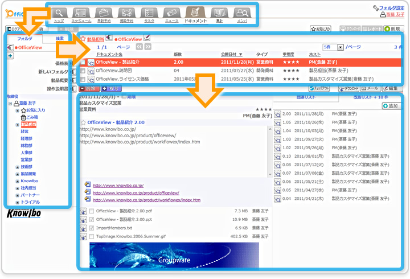The image size is (410, 279).
Task: Expand the トライアル tree node
Action: pyautogui.click(x=17, y=202)
